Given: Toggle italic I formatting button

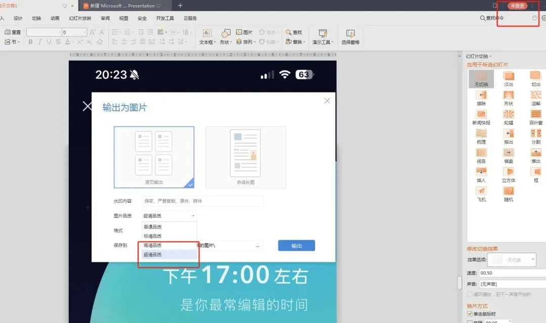Looking at the screenshot, I should click(40, 42).
